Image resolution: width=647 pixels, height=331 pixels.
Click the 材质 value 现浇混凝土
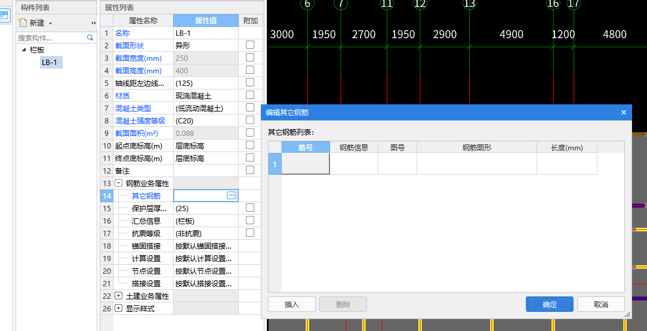[206, 95]
